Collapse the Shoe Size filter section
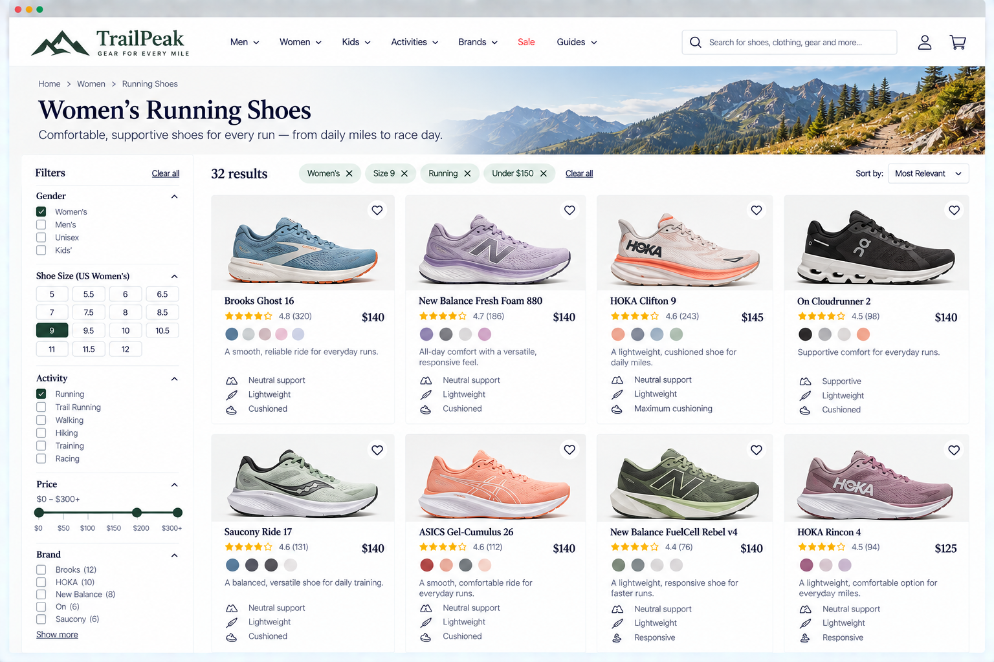994x662 pixels. (x=174, y=276)
